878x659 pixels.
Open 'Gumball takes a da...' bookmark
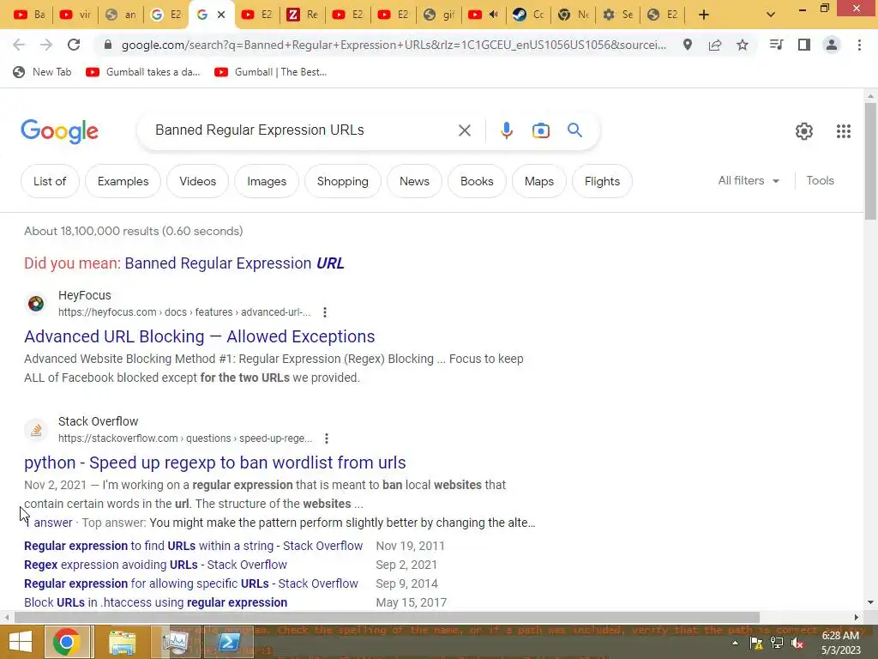click(143, 72)
